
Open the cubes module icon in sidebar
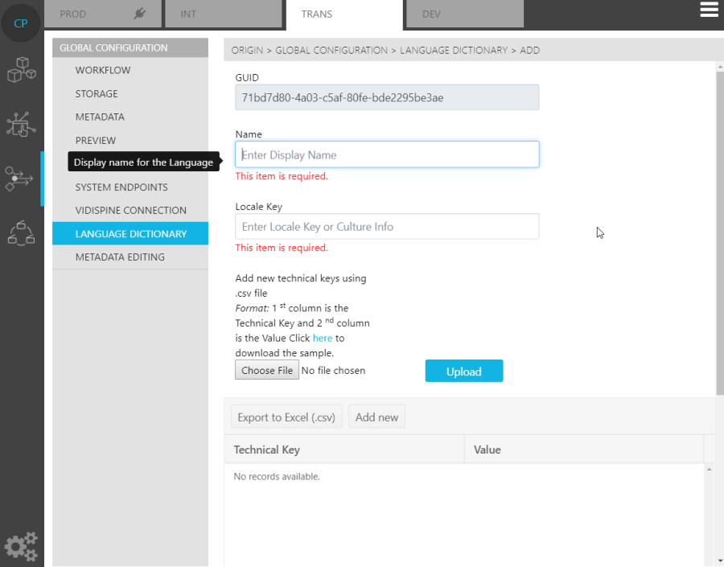[x=21, y=70]
